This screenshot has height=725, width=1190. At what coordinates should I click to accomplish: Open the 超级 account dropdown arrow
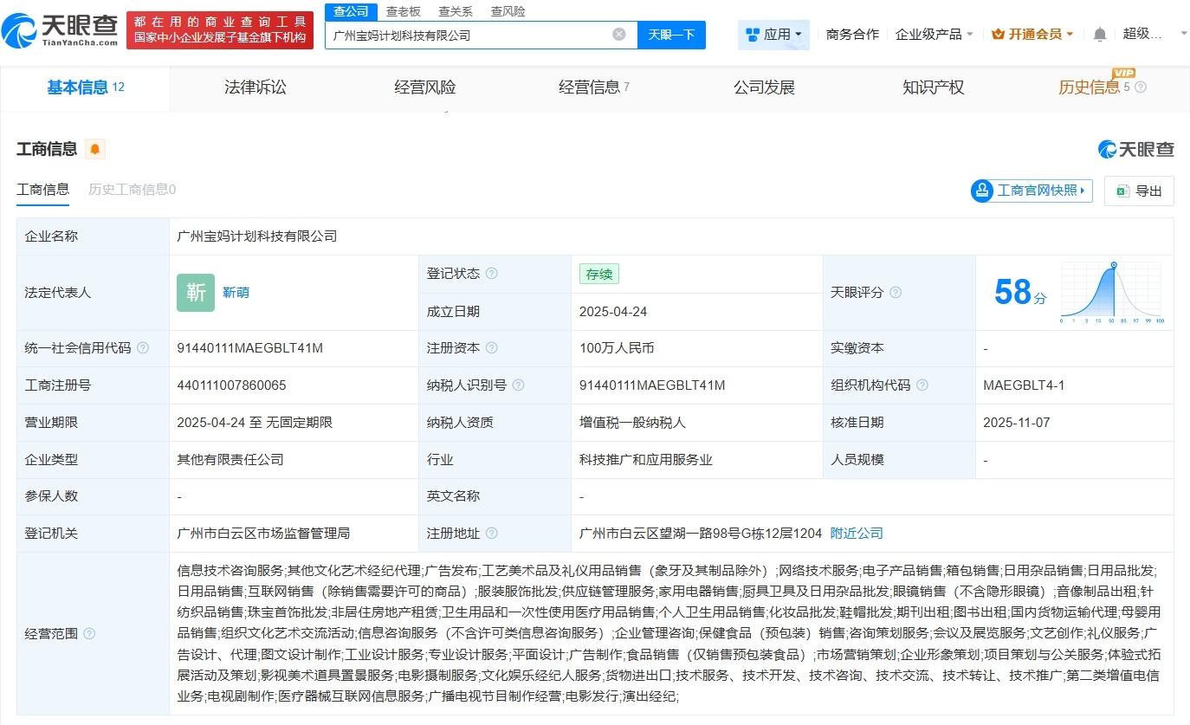click(x=1183, y=32)
